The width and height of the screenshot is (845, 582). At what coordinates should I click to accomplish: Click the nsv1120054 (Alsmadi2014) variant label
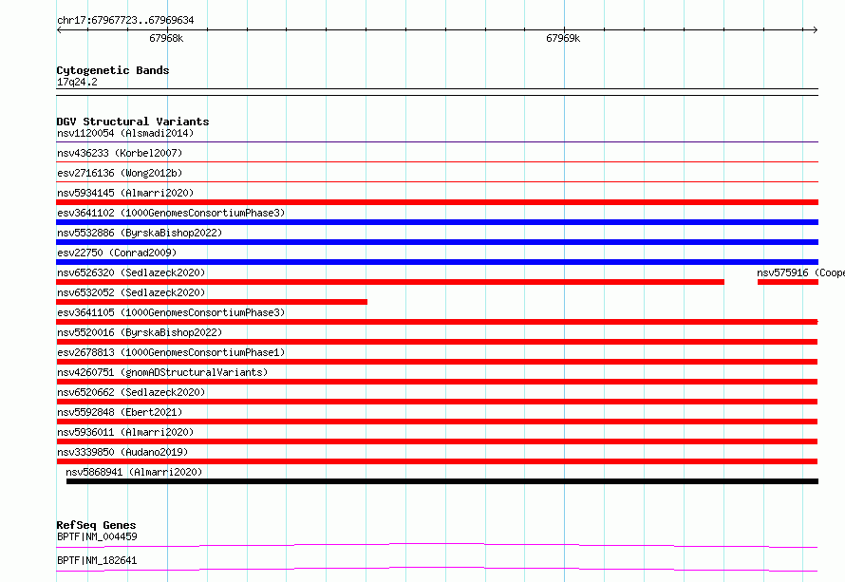pyautogui.click(x=125, y=133)
